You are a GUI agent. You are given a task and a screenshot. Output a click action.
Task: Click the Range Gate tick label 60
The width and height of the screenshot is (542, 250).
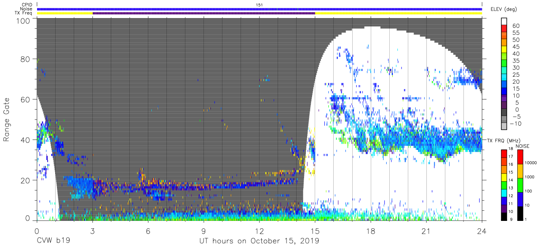(x=26, y=99)
